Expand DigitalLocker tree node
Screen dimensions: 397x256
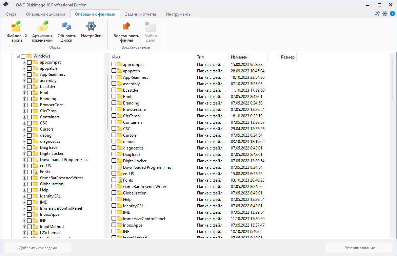click(24, 154)
